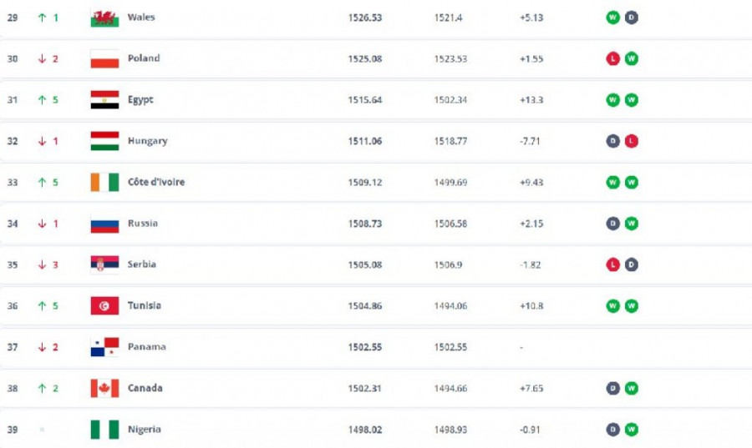Viewport: 752px width, 448px height.
Task: Click the Canada flag icon
Action: [x=104, y=388]
